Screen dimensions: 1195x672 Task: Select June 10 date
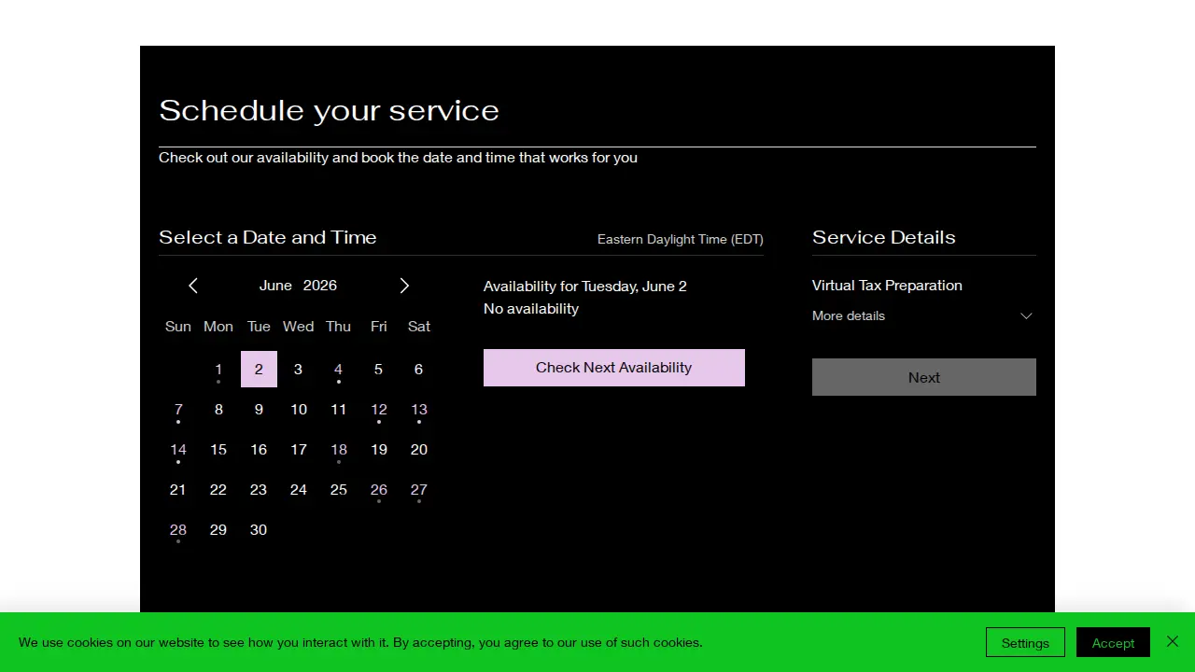(299, 410)
